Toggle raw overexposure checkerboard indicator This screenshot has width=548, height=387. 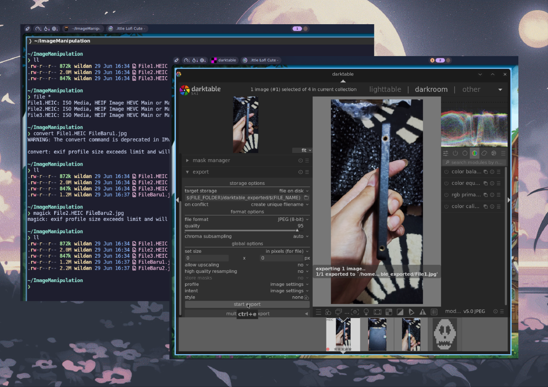point(389,312)
